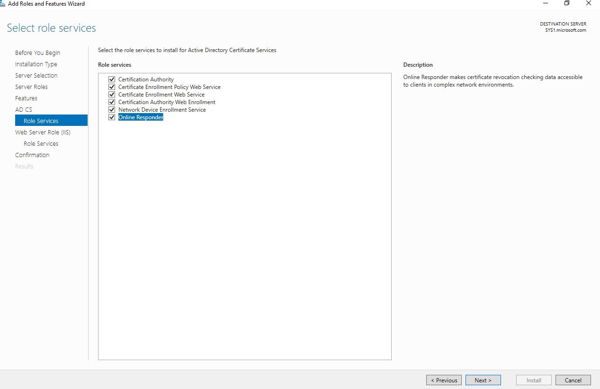Select AD CS in wizard navigation
Screen dimensions: 600x389
(x=24, y=109)
